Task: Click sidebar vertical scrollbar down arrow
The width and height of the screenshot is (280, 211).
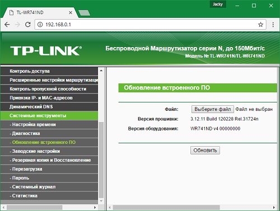Action: pyautogui.click(x=101, y=201)
